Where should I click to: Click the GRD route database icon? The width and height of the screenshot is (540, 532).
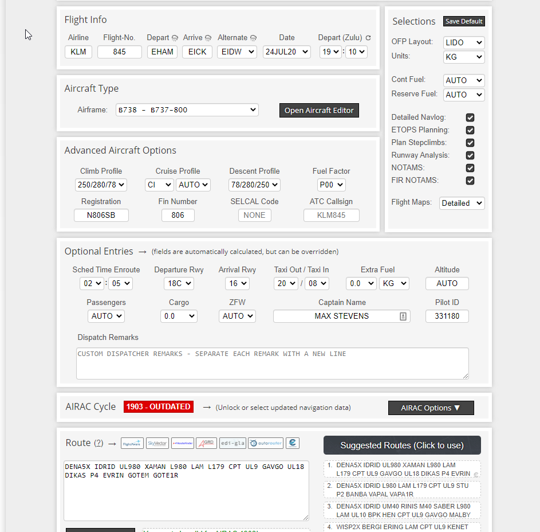click(206, 443)
